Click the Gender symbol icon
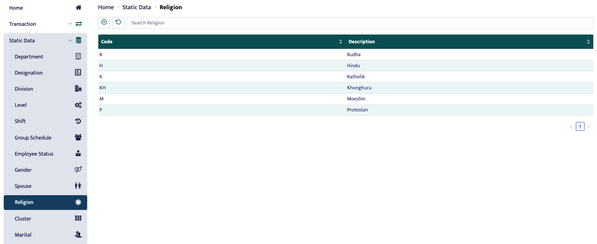Image resolution: width=597 pixels, height=244 pixels. coord(78,170)
